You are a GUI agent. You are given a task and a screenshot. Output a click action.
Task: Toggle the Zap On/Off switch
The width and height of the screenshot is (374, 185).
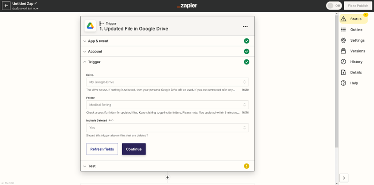(334, 6)
